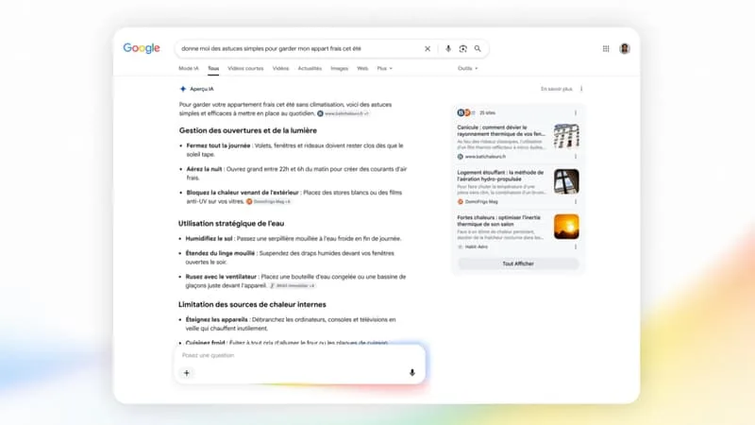Open the Google apps grid

coord(606,49)
